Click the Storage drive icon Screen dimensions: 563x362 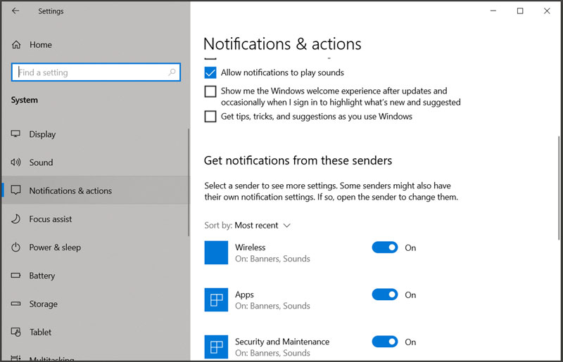tap(15, 304)
